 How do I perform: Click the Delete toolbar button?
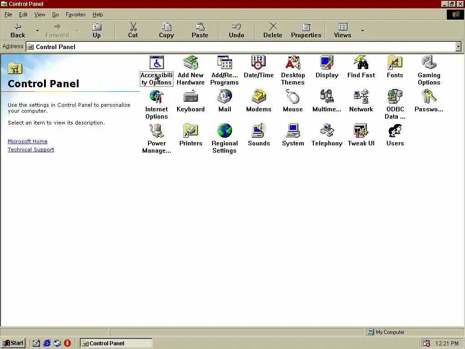[273, 30]
